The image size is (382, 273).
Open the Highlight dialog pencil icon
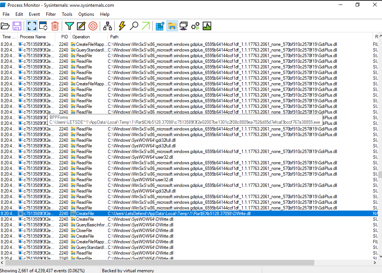point(81,26)
